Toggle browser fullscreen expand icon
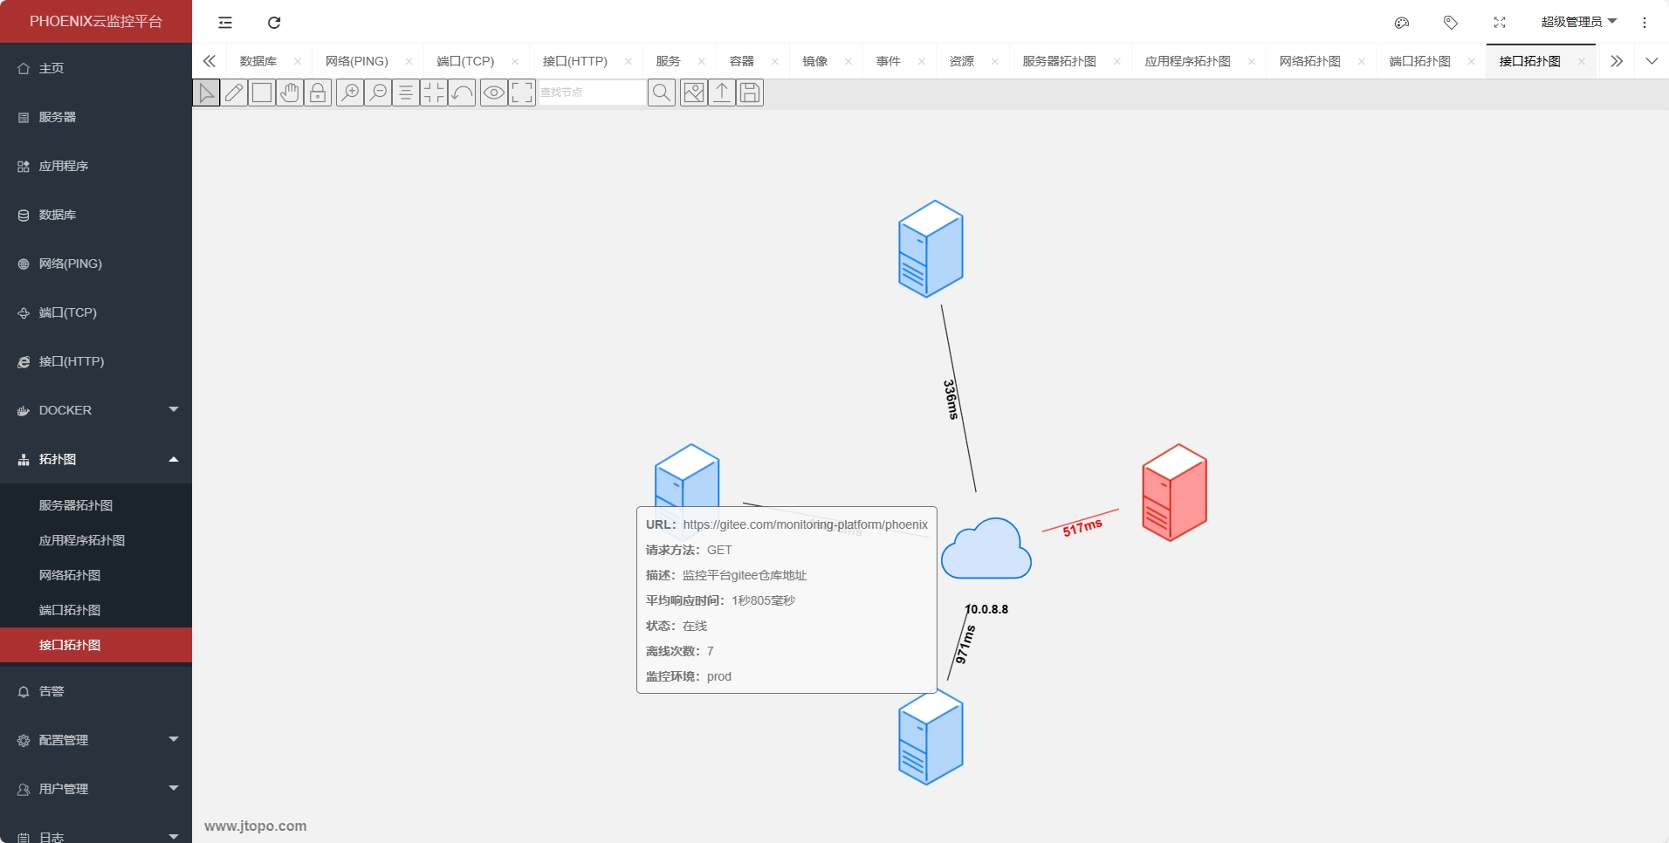 pos(1500,23)
